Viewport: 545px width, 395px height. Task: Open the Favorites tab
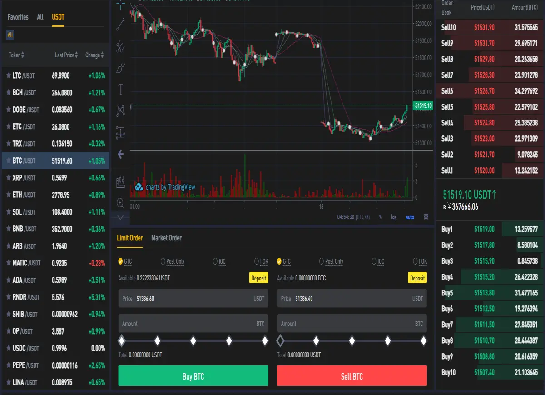pos(18,17)
